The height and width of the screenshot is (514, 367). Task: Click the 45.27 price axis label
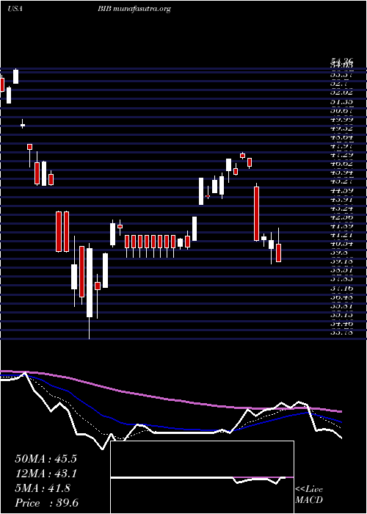click(341, 181)
